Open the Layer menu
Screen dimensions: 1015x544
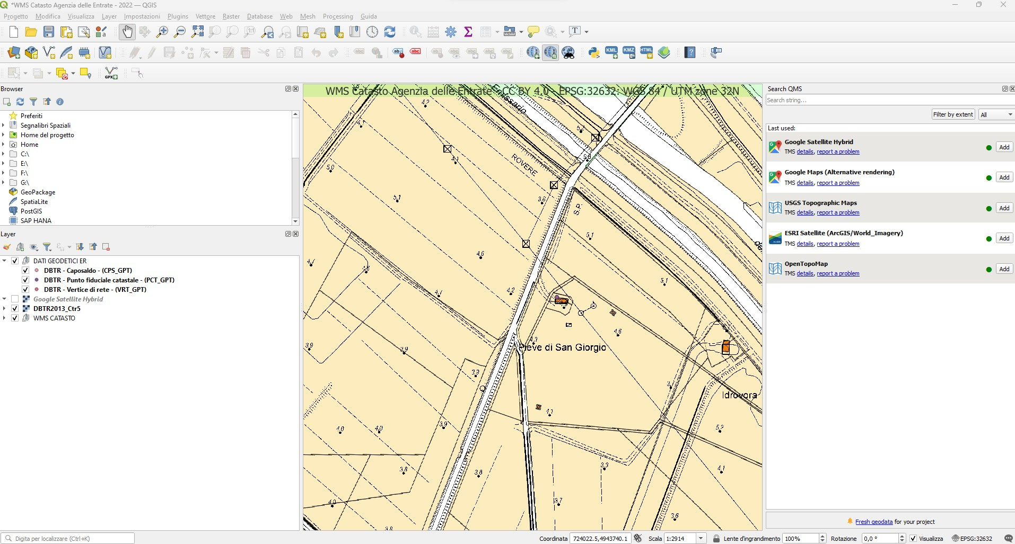(109, 16)
